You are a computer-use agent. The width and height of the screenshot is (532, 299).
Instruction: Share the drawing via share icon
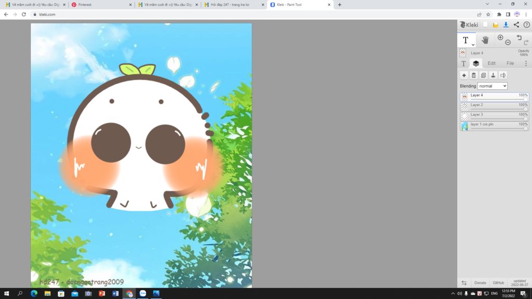(x=516, y=25)
